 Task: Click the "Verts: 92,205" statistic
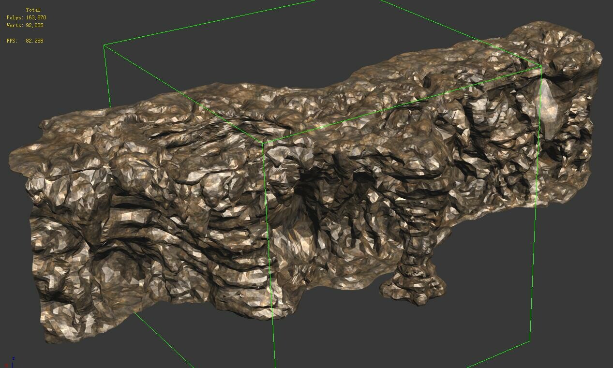[25, 25]
